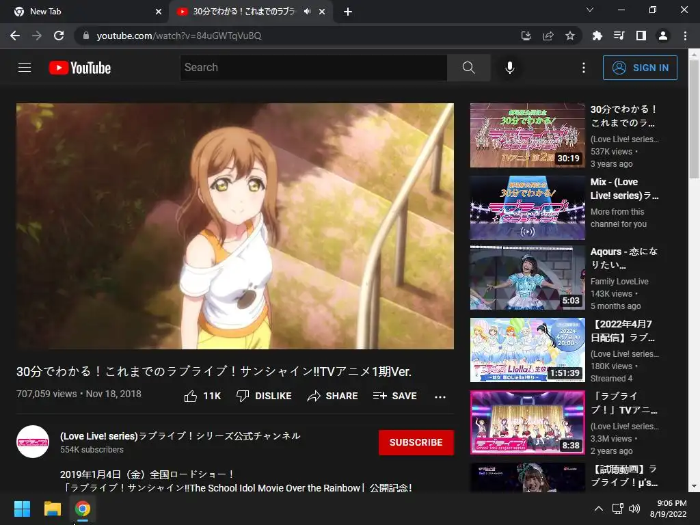The height and width of the screenshot is (525, 700).
Task: Open more actions ellipsis below video
Action: (x=440, y=396)
